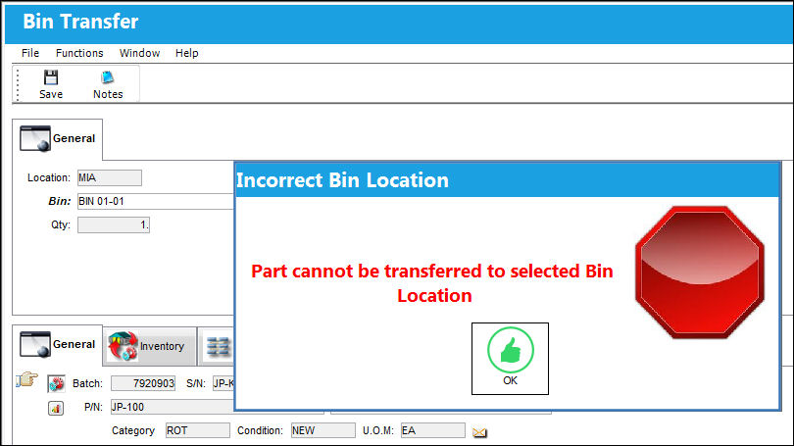Open the Help menu
This screenshot has height=446, width=794.
[x=187, y=53]
